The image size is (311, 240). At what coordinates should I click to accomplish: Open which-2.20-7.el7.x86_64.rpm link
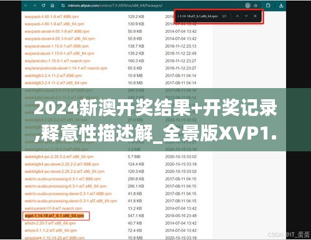[x=50, y=223]
